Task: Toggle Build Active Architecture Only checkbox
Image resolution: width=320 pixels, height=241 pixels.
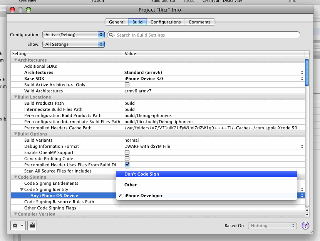Action: pos(127,85)
